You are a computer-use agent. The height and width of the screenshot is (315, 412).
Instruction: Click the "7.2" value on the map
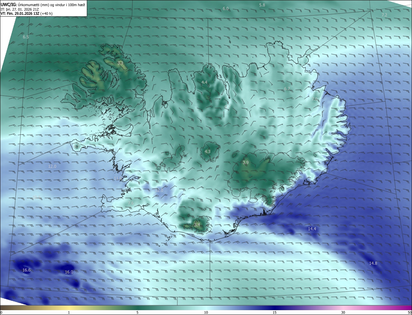tap(384, 15)
